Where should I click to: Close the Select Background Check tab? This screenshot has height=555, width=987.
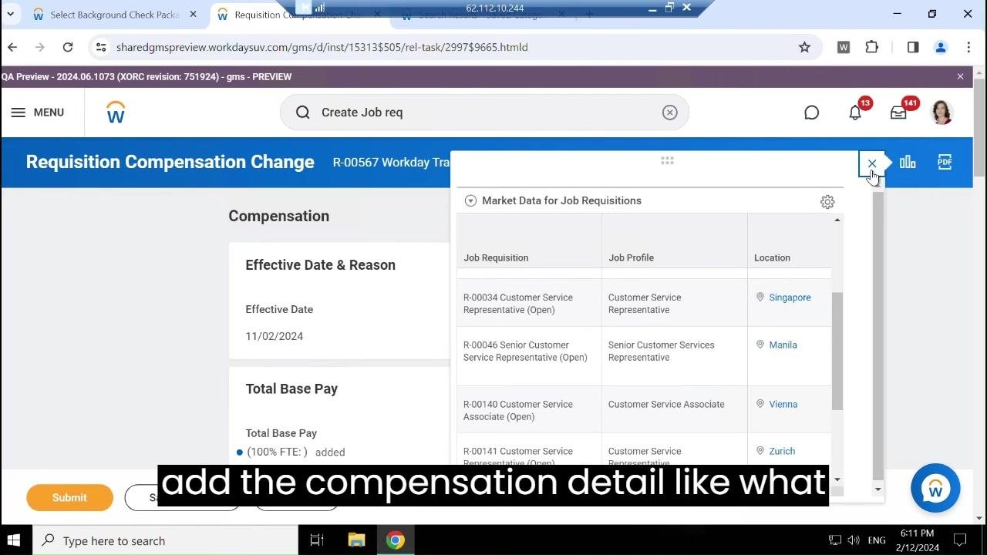click(193, 14)
